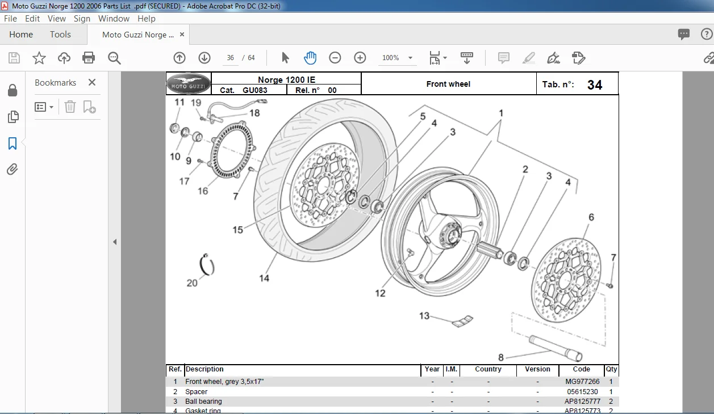Image resolution: width=714 pixels, height=414 pixels.
Task: Open the Page Thumbnails panel
Action: 12,117
